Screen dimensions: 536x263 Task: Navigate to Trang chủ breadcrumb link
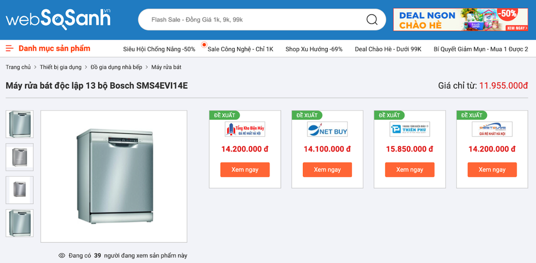click(18, 67)
